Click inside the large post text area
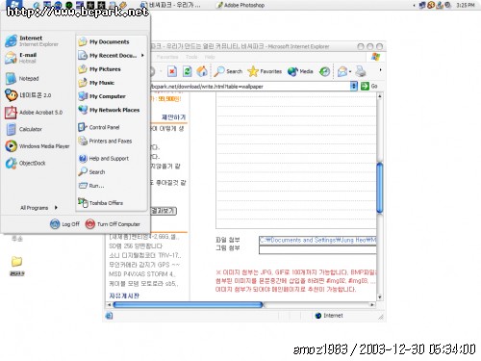 click(296, 161)
